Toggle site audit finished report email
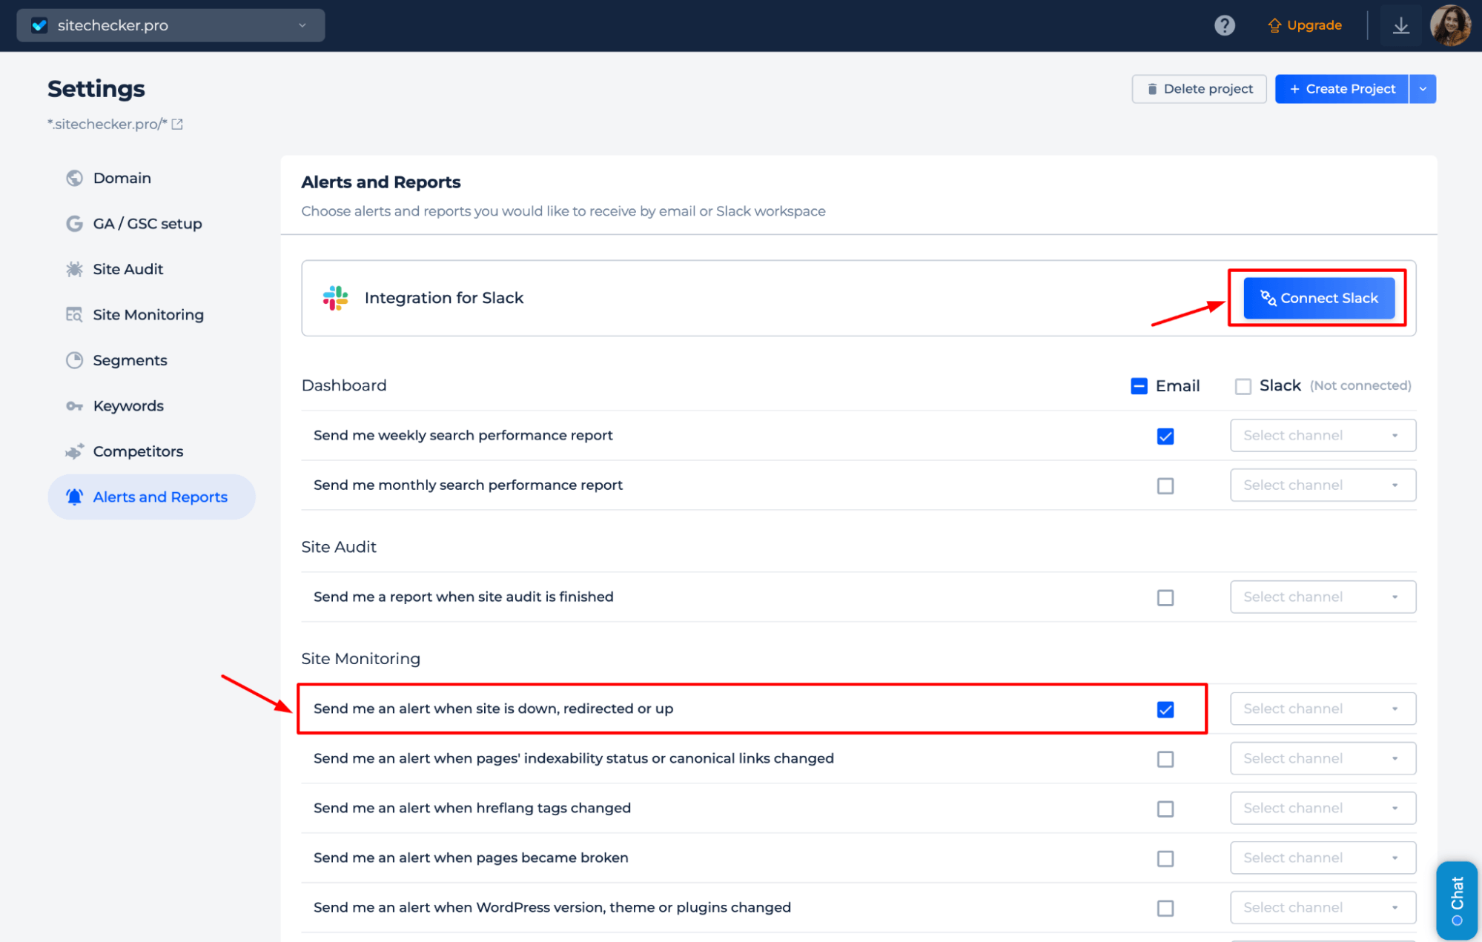Image resolution: width=1482 pixels, height=942 pixels. pos(1165,597)
